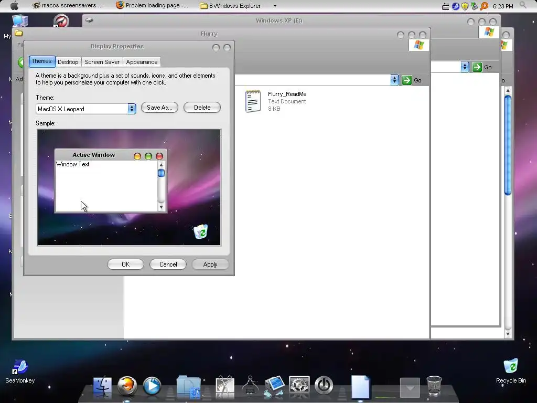Open the blue media player dock icon
The width and height of the screenshot is (537, 403).
[x=152, y=386]
